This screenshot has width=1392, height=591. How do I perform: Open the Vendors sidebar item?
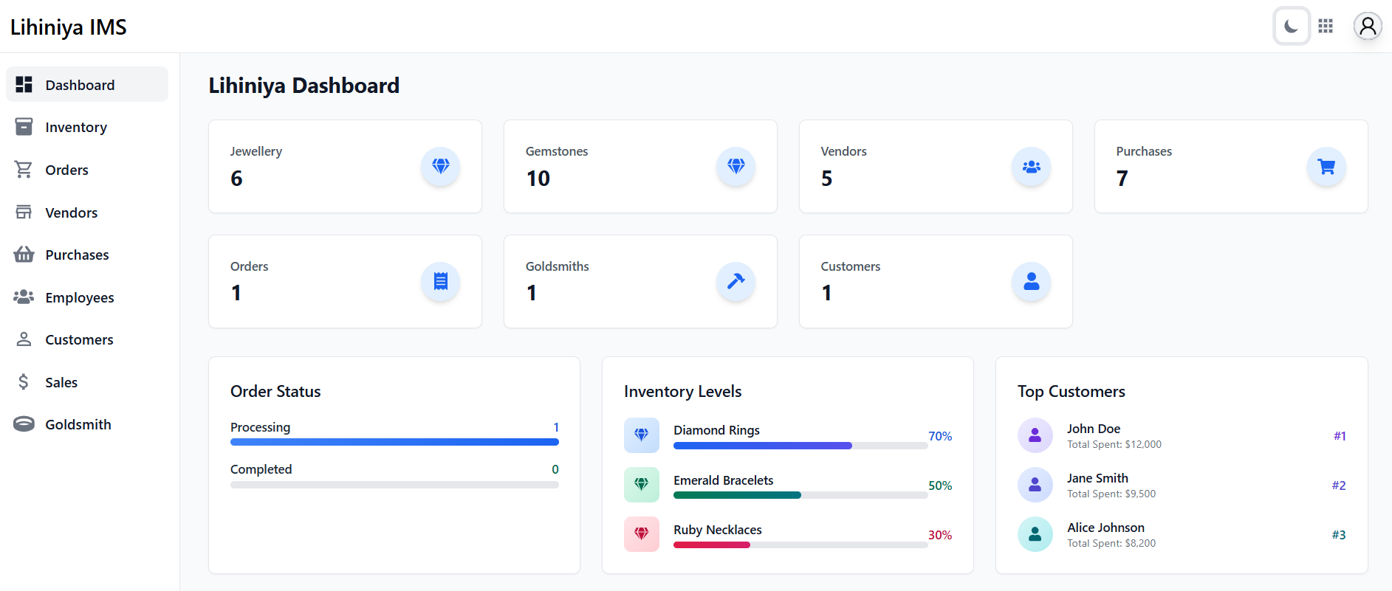[x=87, y=212]
